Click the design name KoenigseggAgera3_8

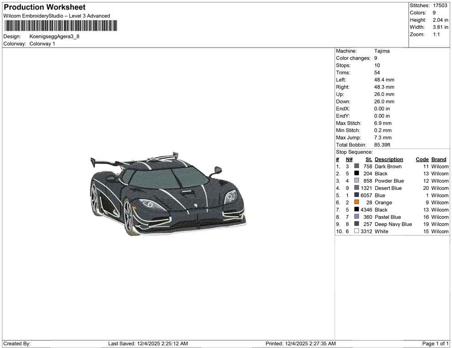(x=56, y=37)
